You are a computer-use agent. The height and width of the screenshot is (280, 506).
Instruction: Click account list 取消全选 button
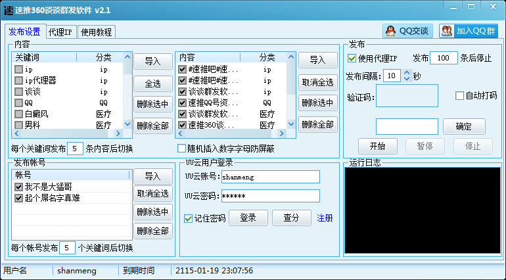point(153,193)
